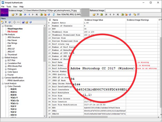The width and height of the screenshot is (162, 122).
Task: Select the EXIF filter
Action: 9,46
